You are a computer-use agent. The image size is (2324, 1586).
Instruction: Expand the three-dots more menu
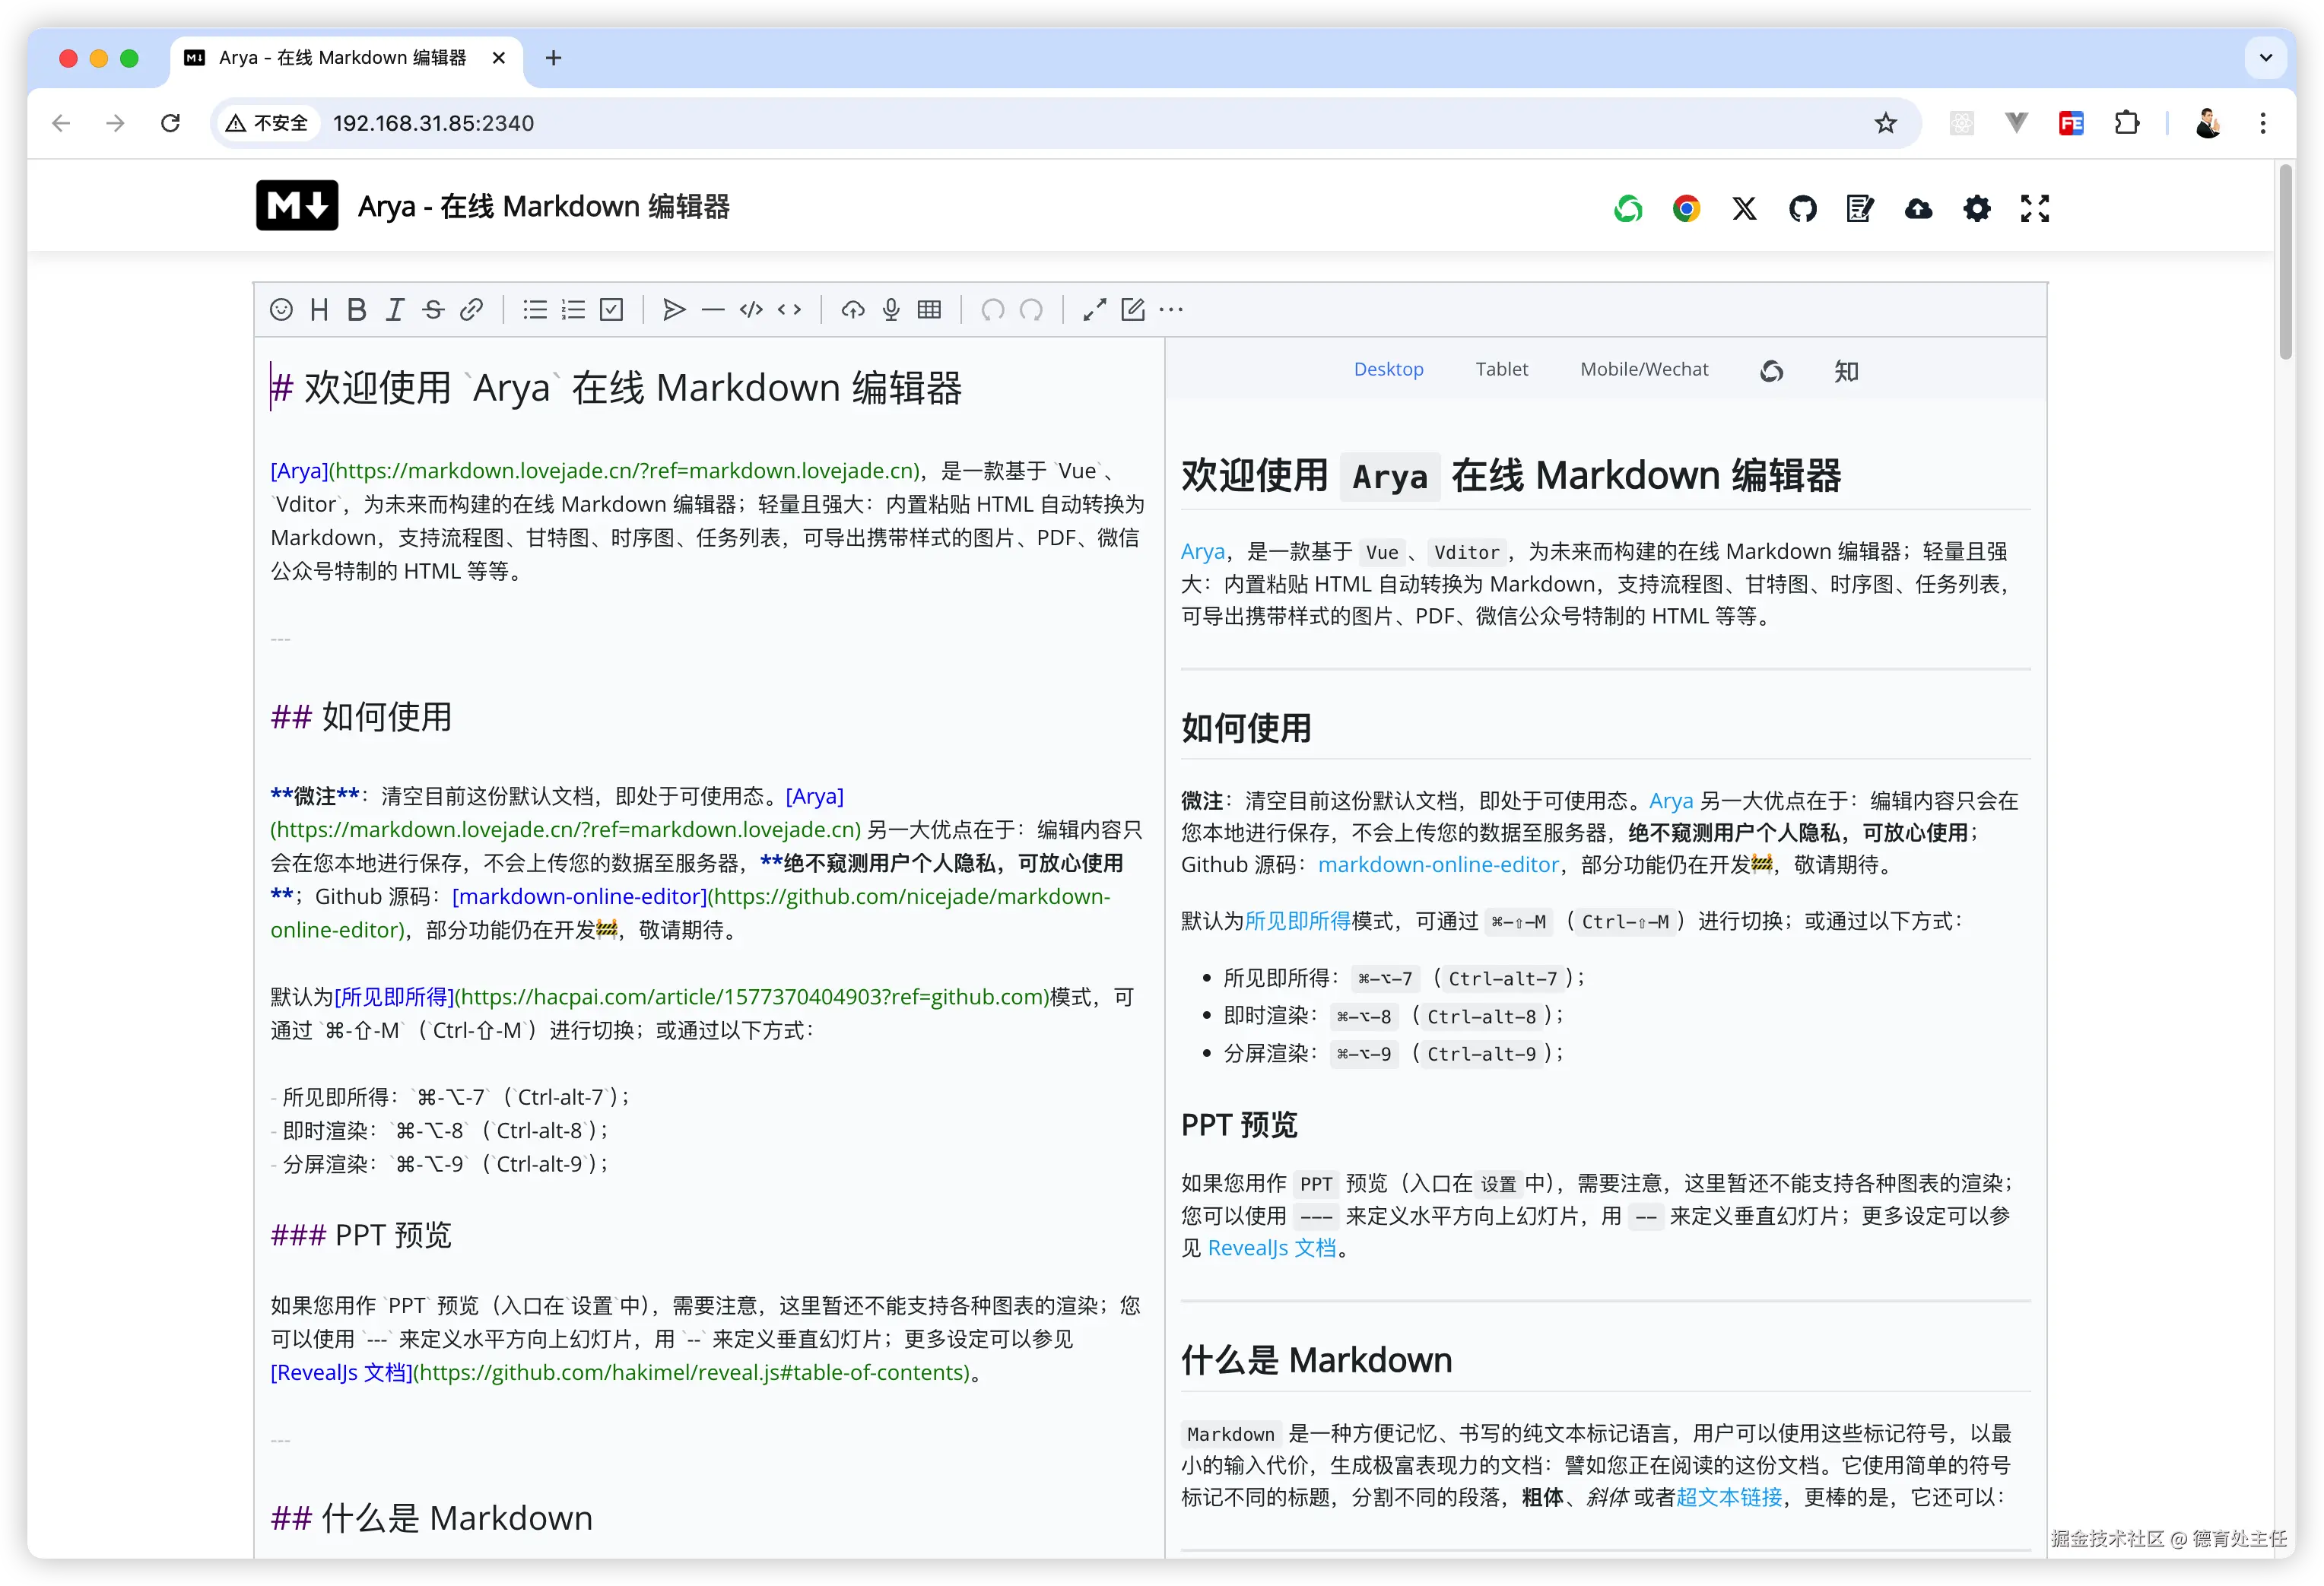(x=1171, y=310)
